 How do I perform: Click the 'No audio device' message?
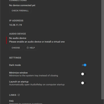[18, 38]
